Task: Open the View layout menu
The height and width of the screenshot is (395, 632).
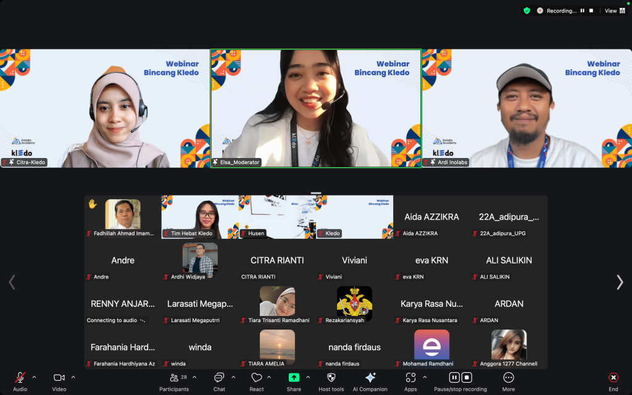Action: 615,11
